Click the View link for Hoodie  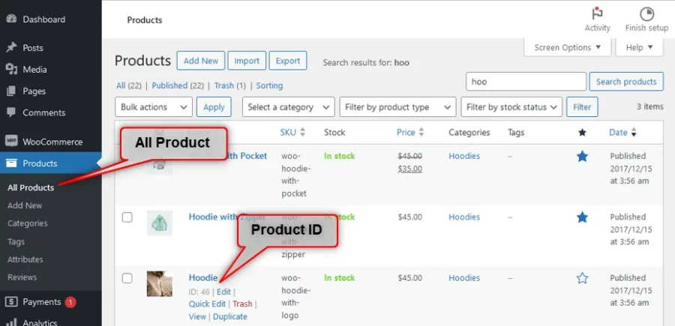(x=197, y=316)
